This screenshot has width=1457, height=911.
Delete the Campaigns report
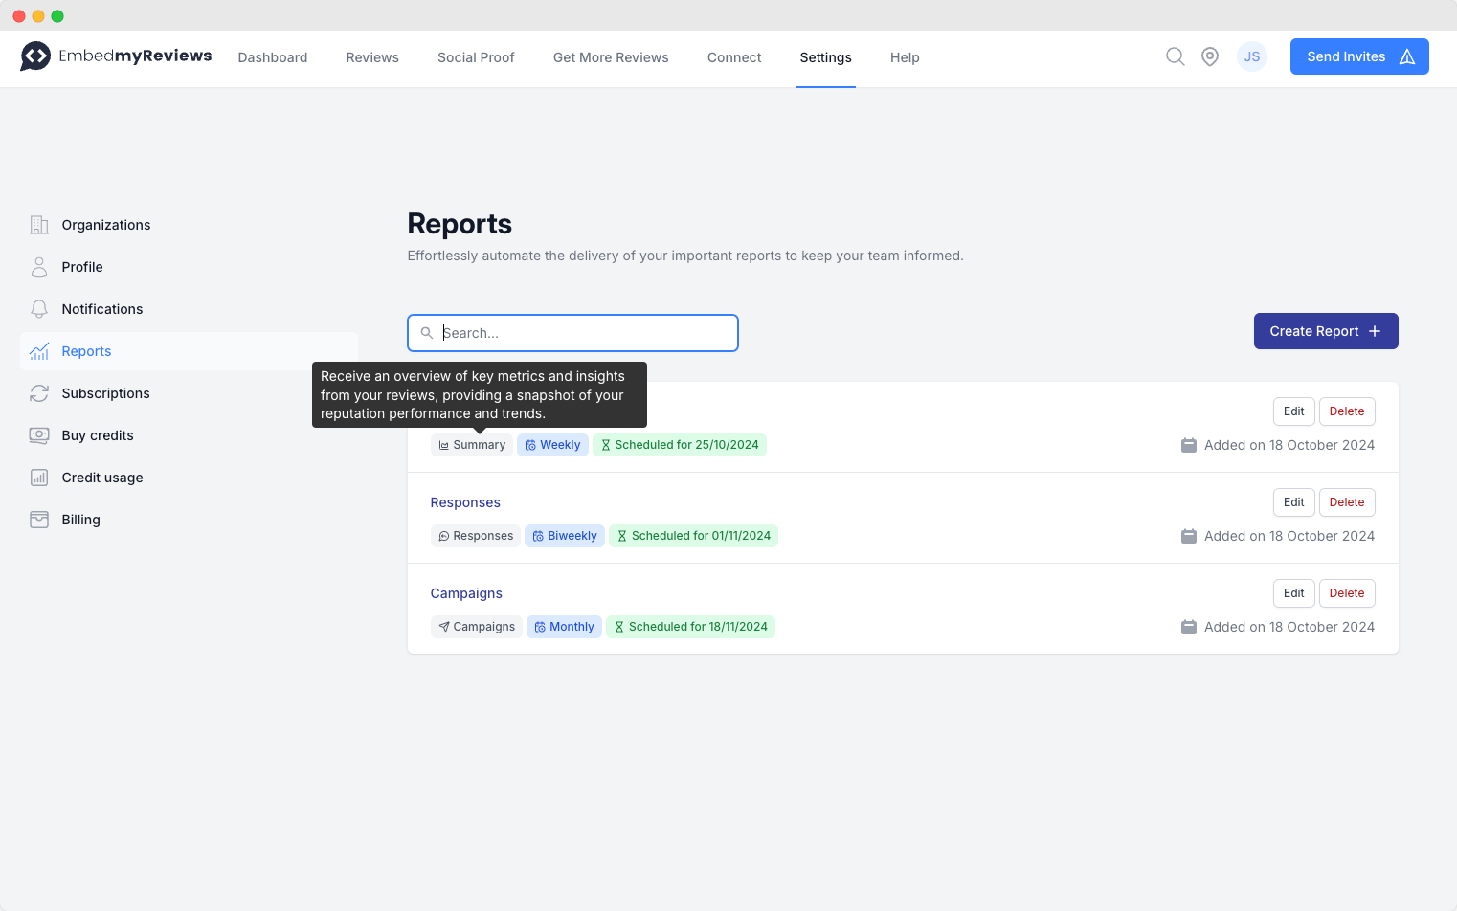click(1346, 593)
